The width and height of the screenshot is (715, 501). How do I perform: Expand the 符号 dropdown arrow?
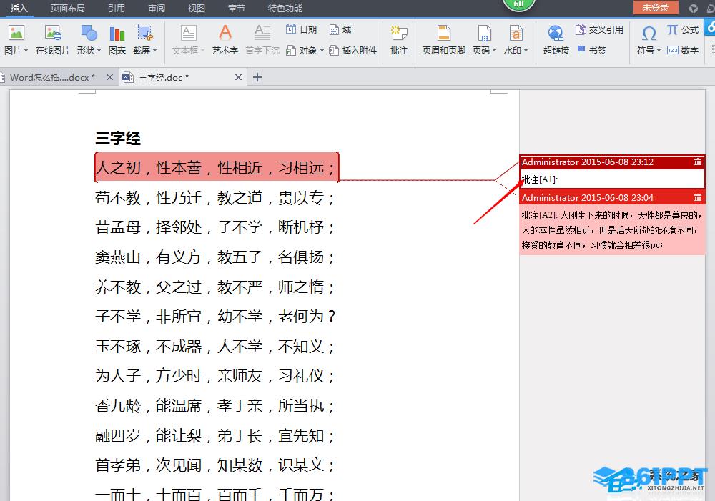point(659,51)
